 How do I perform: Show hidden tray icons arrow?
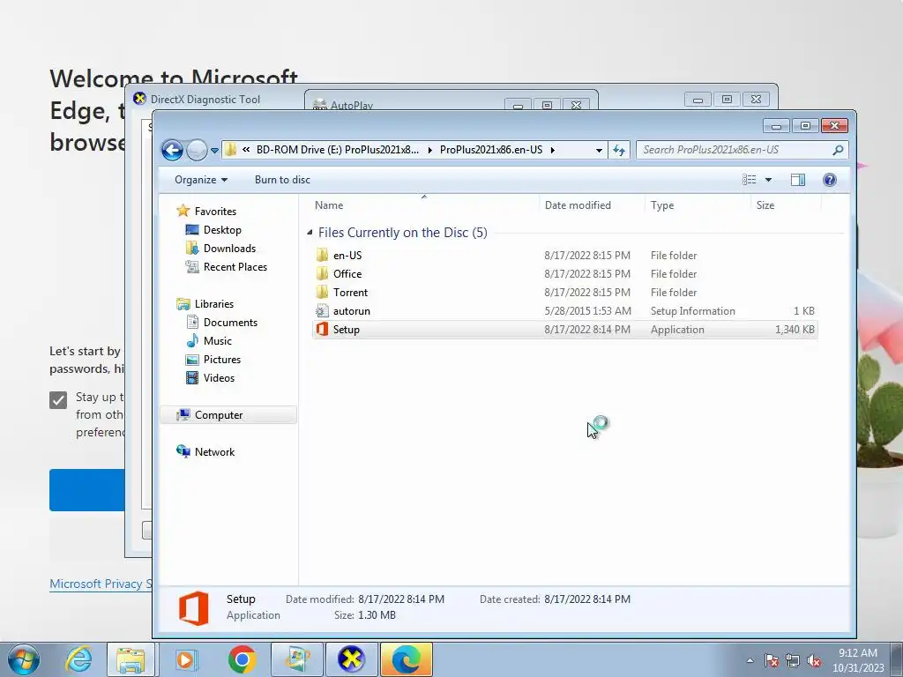[x=750, y=660]
